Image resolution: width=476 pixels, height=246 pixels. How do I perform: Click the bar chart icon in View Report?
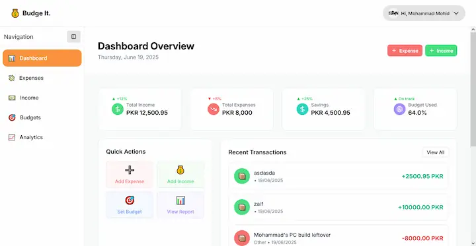(180, 200)
